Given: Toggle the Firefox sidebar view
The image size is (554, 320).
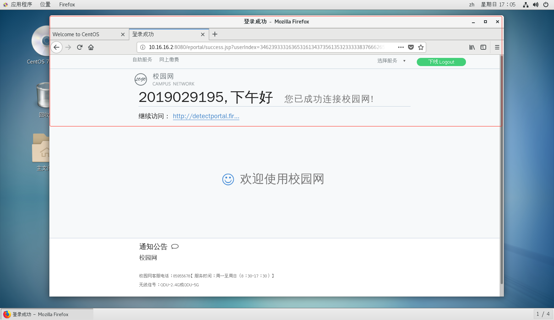Looking at the screenshot, I should tap(483, 47).
